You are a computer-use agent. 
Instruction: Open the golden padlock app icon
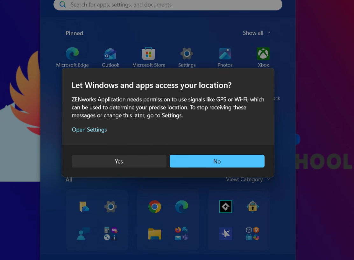pyautogui.click(x=253, y=207)
